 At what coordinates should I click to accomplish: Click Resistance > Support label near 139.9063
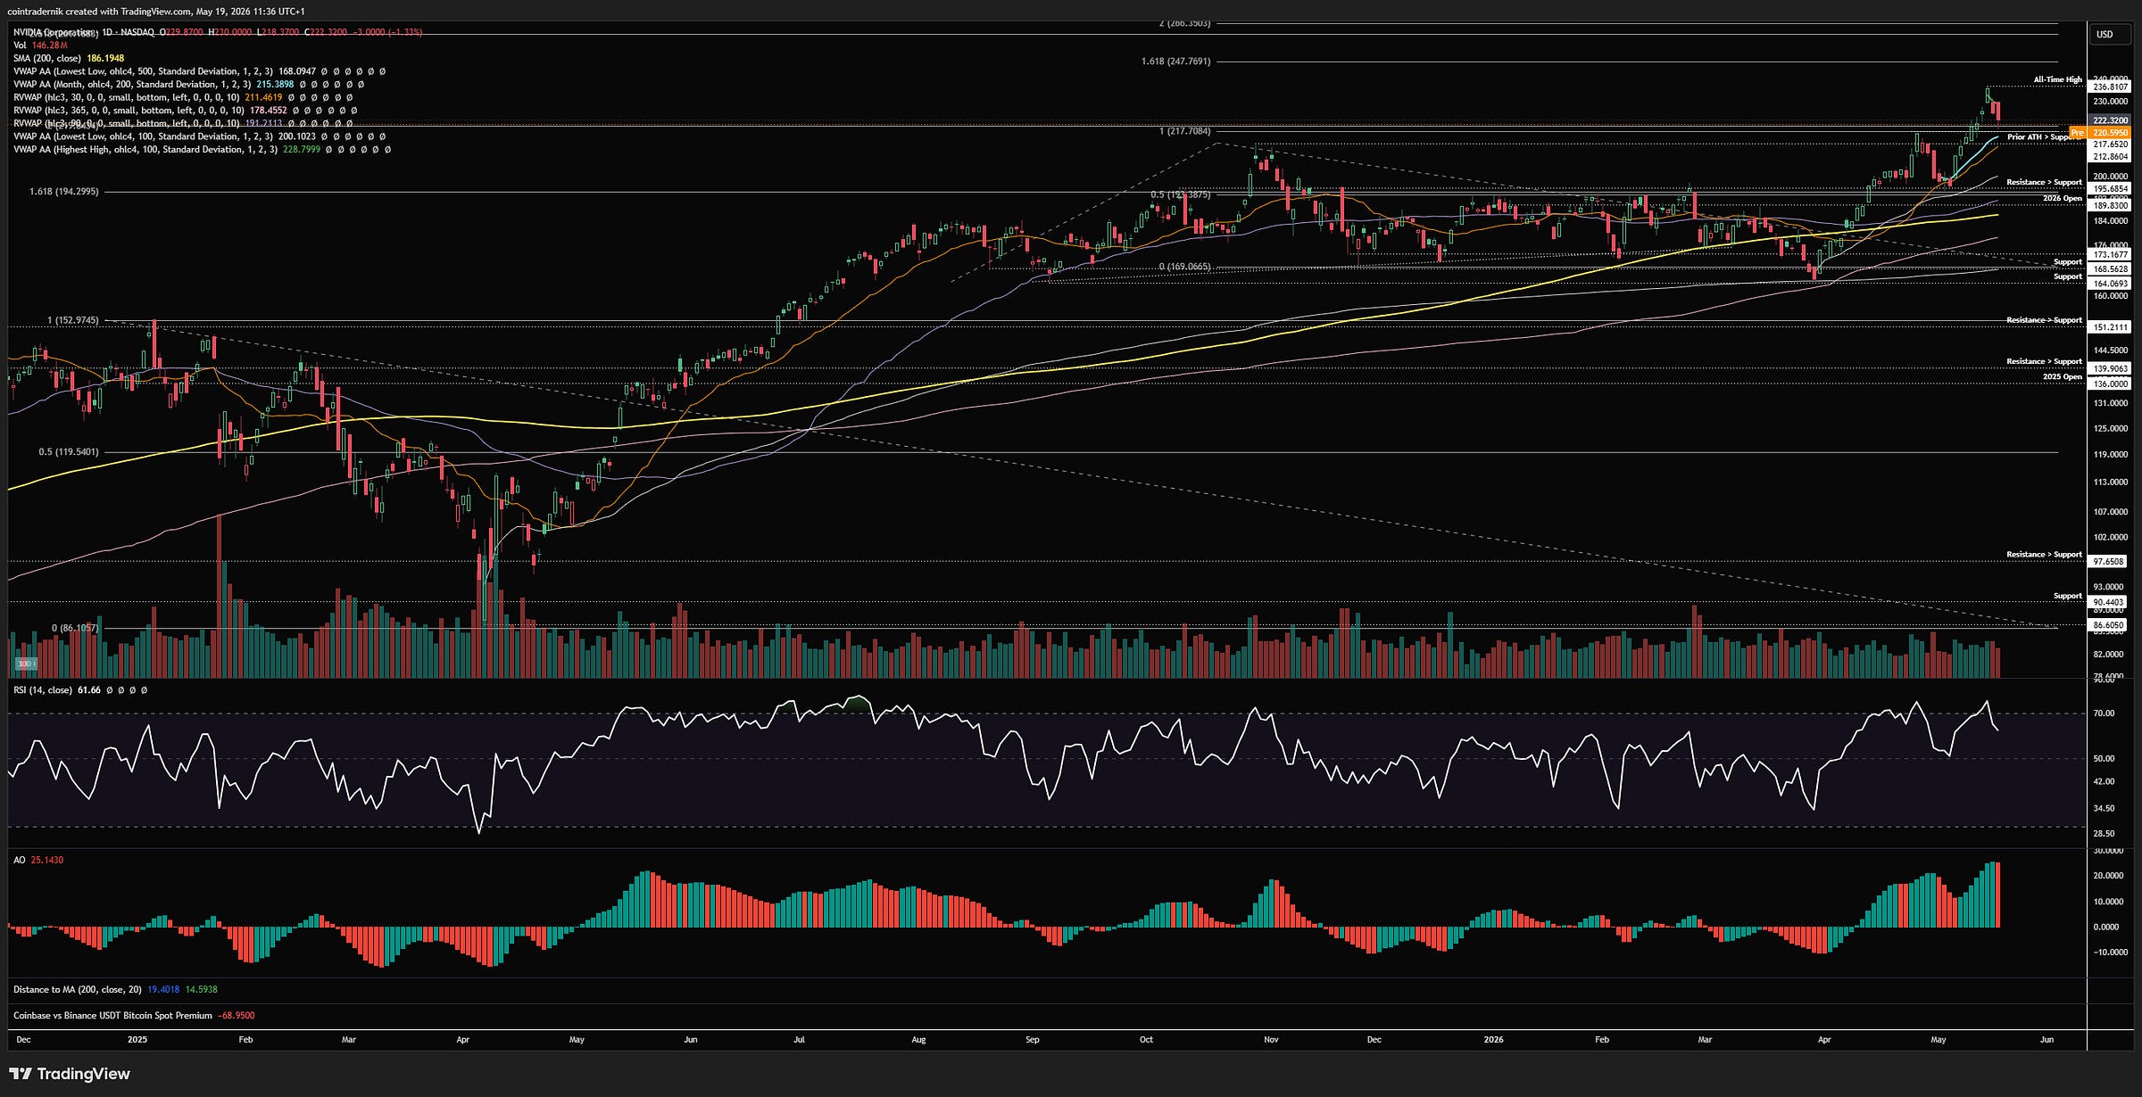pos(2044,361)
